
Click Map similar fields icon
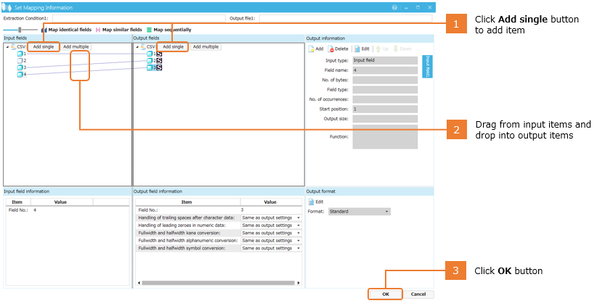[x=98, y=30]
